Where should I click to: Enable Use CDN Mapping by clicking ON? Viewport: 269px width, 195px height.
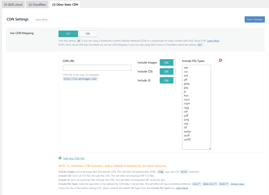pyautogui.click(x=88, y=34)
